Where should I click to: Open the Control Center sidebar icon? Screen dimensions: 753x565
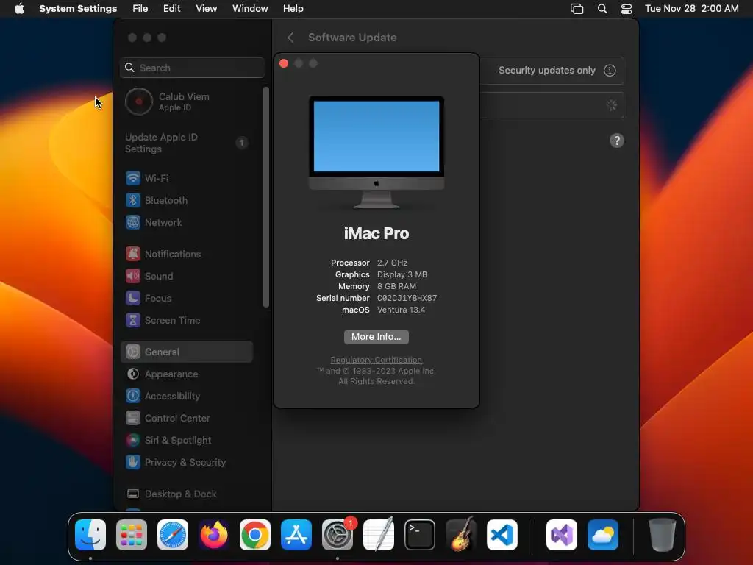tap(133, 419)
